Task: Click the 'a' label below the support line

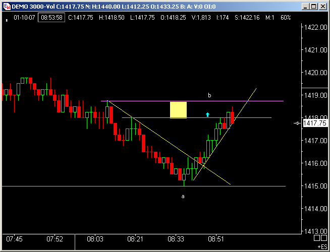Action: point(183,196)
